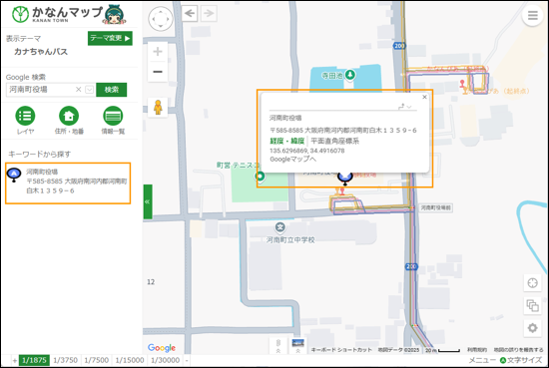Click the かなんマップ logo
Viewport: 549px width, 368px height.
click(69, 15)
